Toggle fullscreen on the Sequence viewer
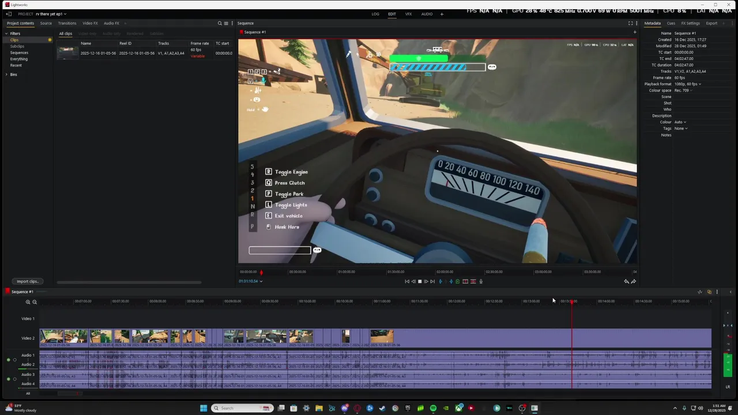This screenshot has width=738, height=415. pyautogui.click(x=630, y=23)
